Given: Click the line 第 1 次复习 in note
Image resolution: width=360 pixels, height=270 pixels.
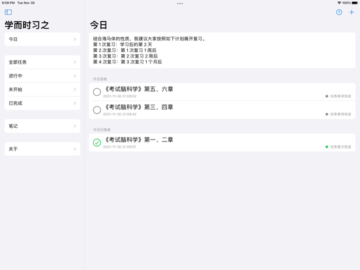Looking at the screenshot, I should [123, 44].
